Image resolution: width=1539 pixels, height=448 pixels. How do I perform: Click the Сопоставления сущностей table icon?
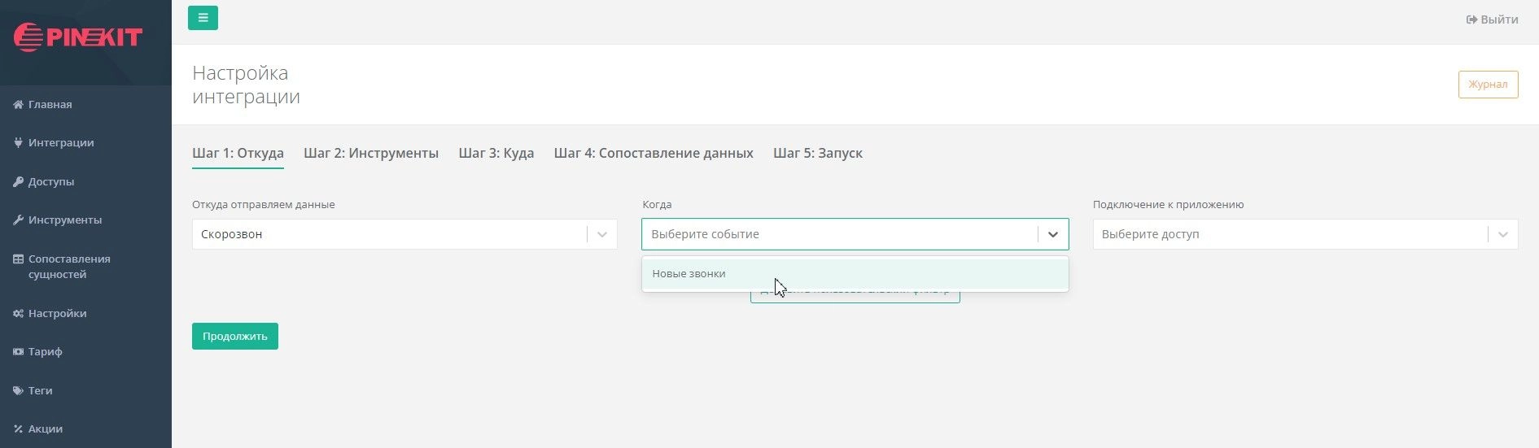click(18, 259)
